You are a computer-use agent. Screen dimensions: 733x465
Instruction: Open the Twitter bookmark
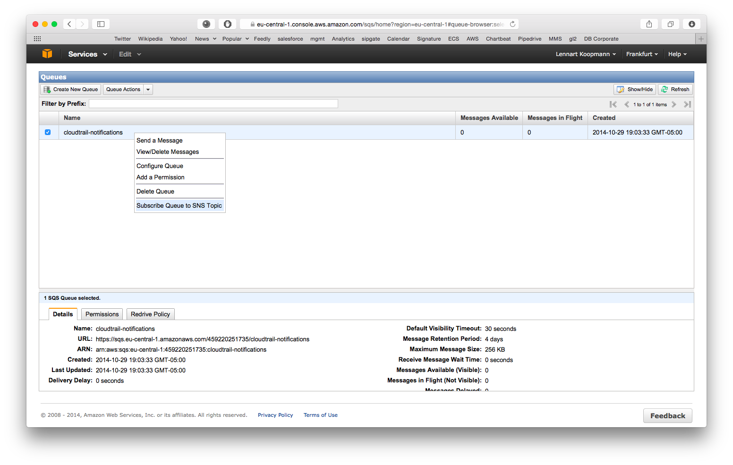tap(122, 39)
